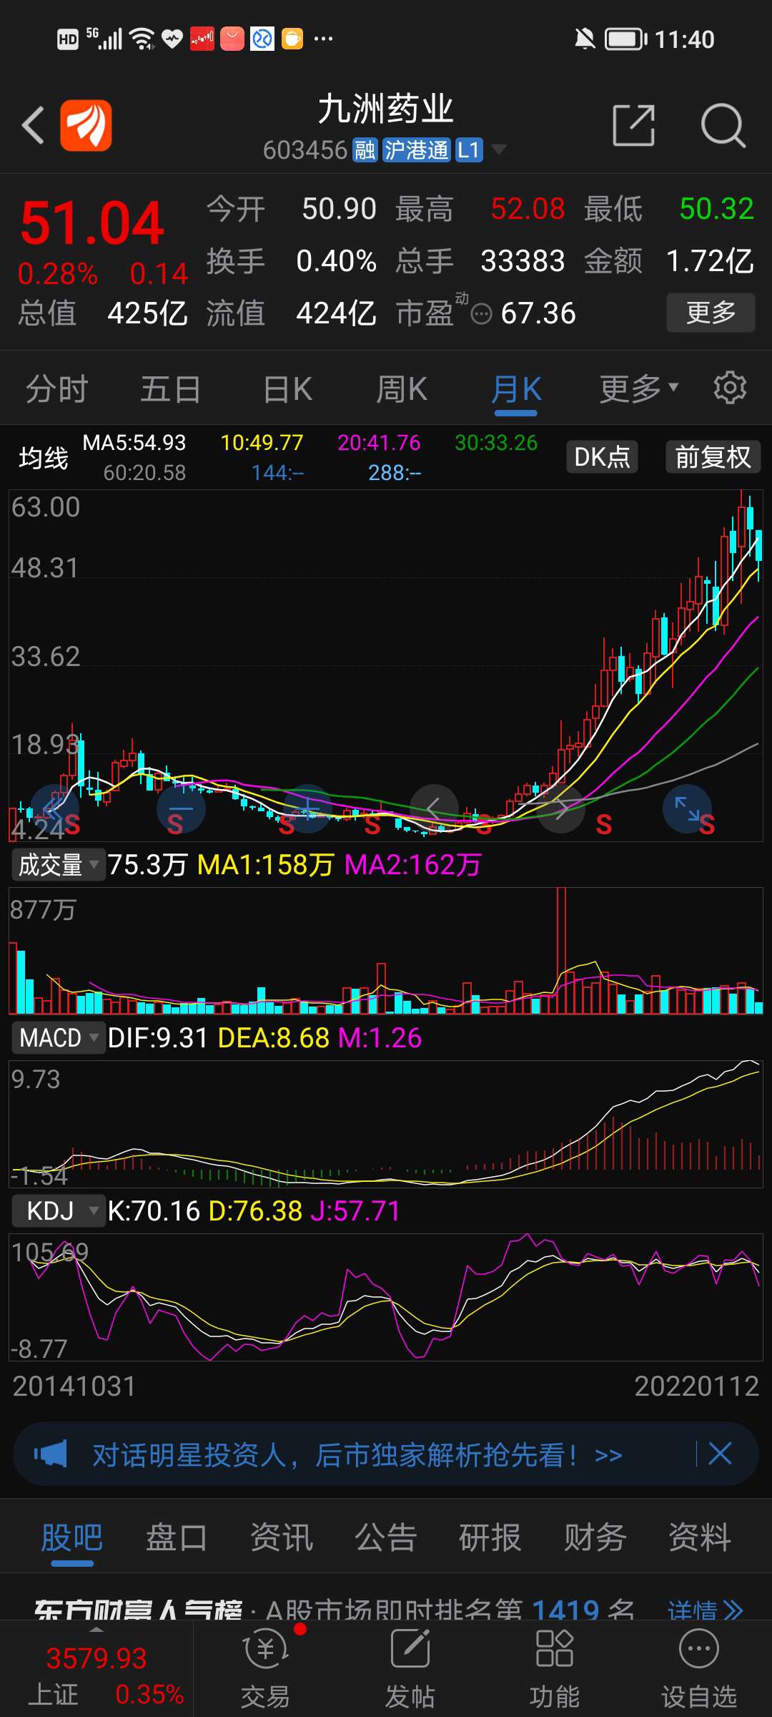Tap the megaphone announcement icon

click(x=50, y=1454)
